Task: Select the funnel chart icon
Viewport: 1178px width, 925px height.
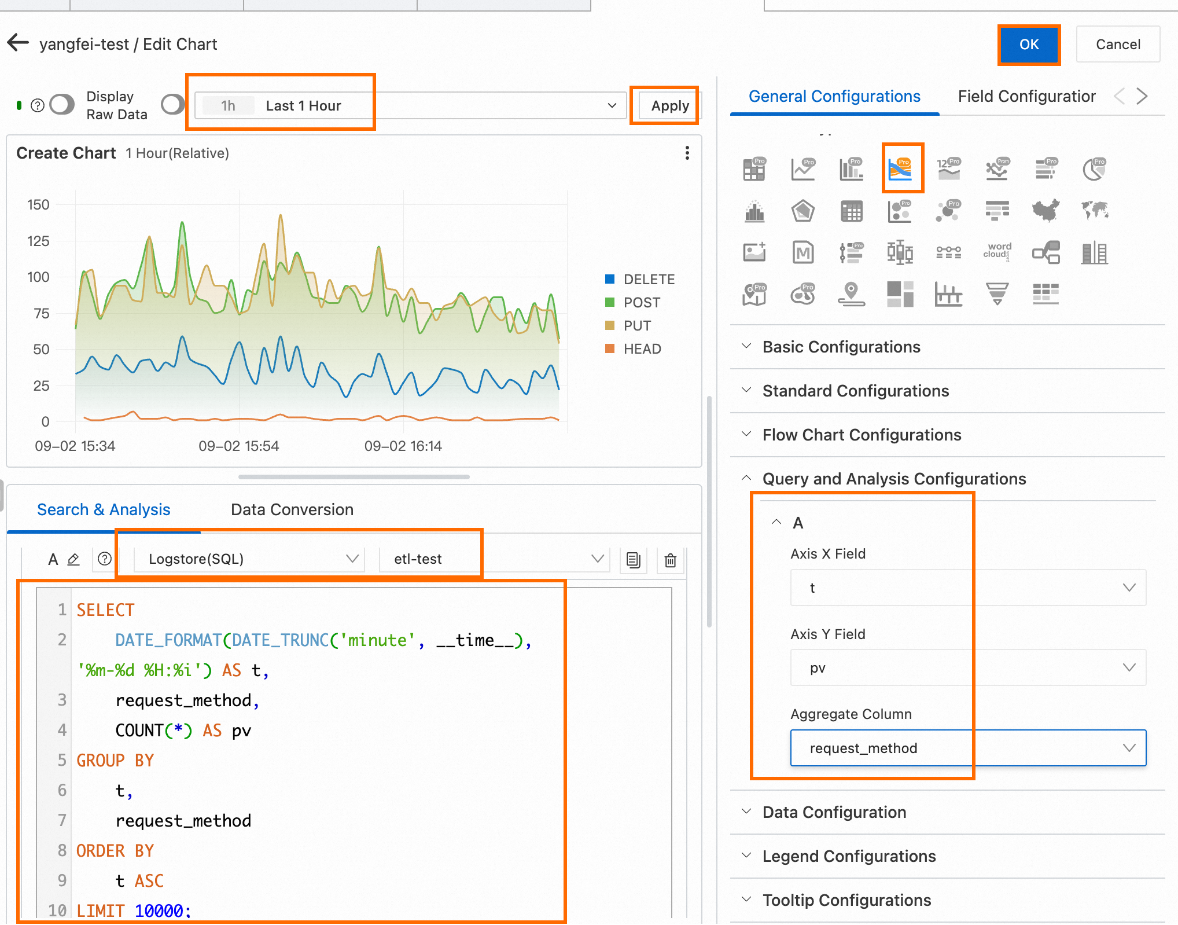Action: (997, 294)
